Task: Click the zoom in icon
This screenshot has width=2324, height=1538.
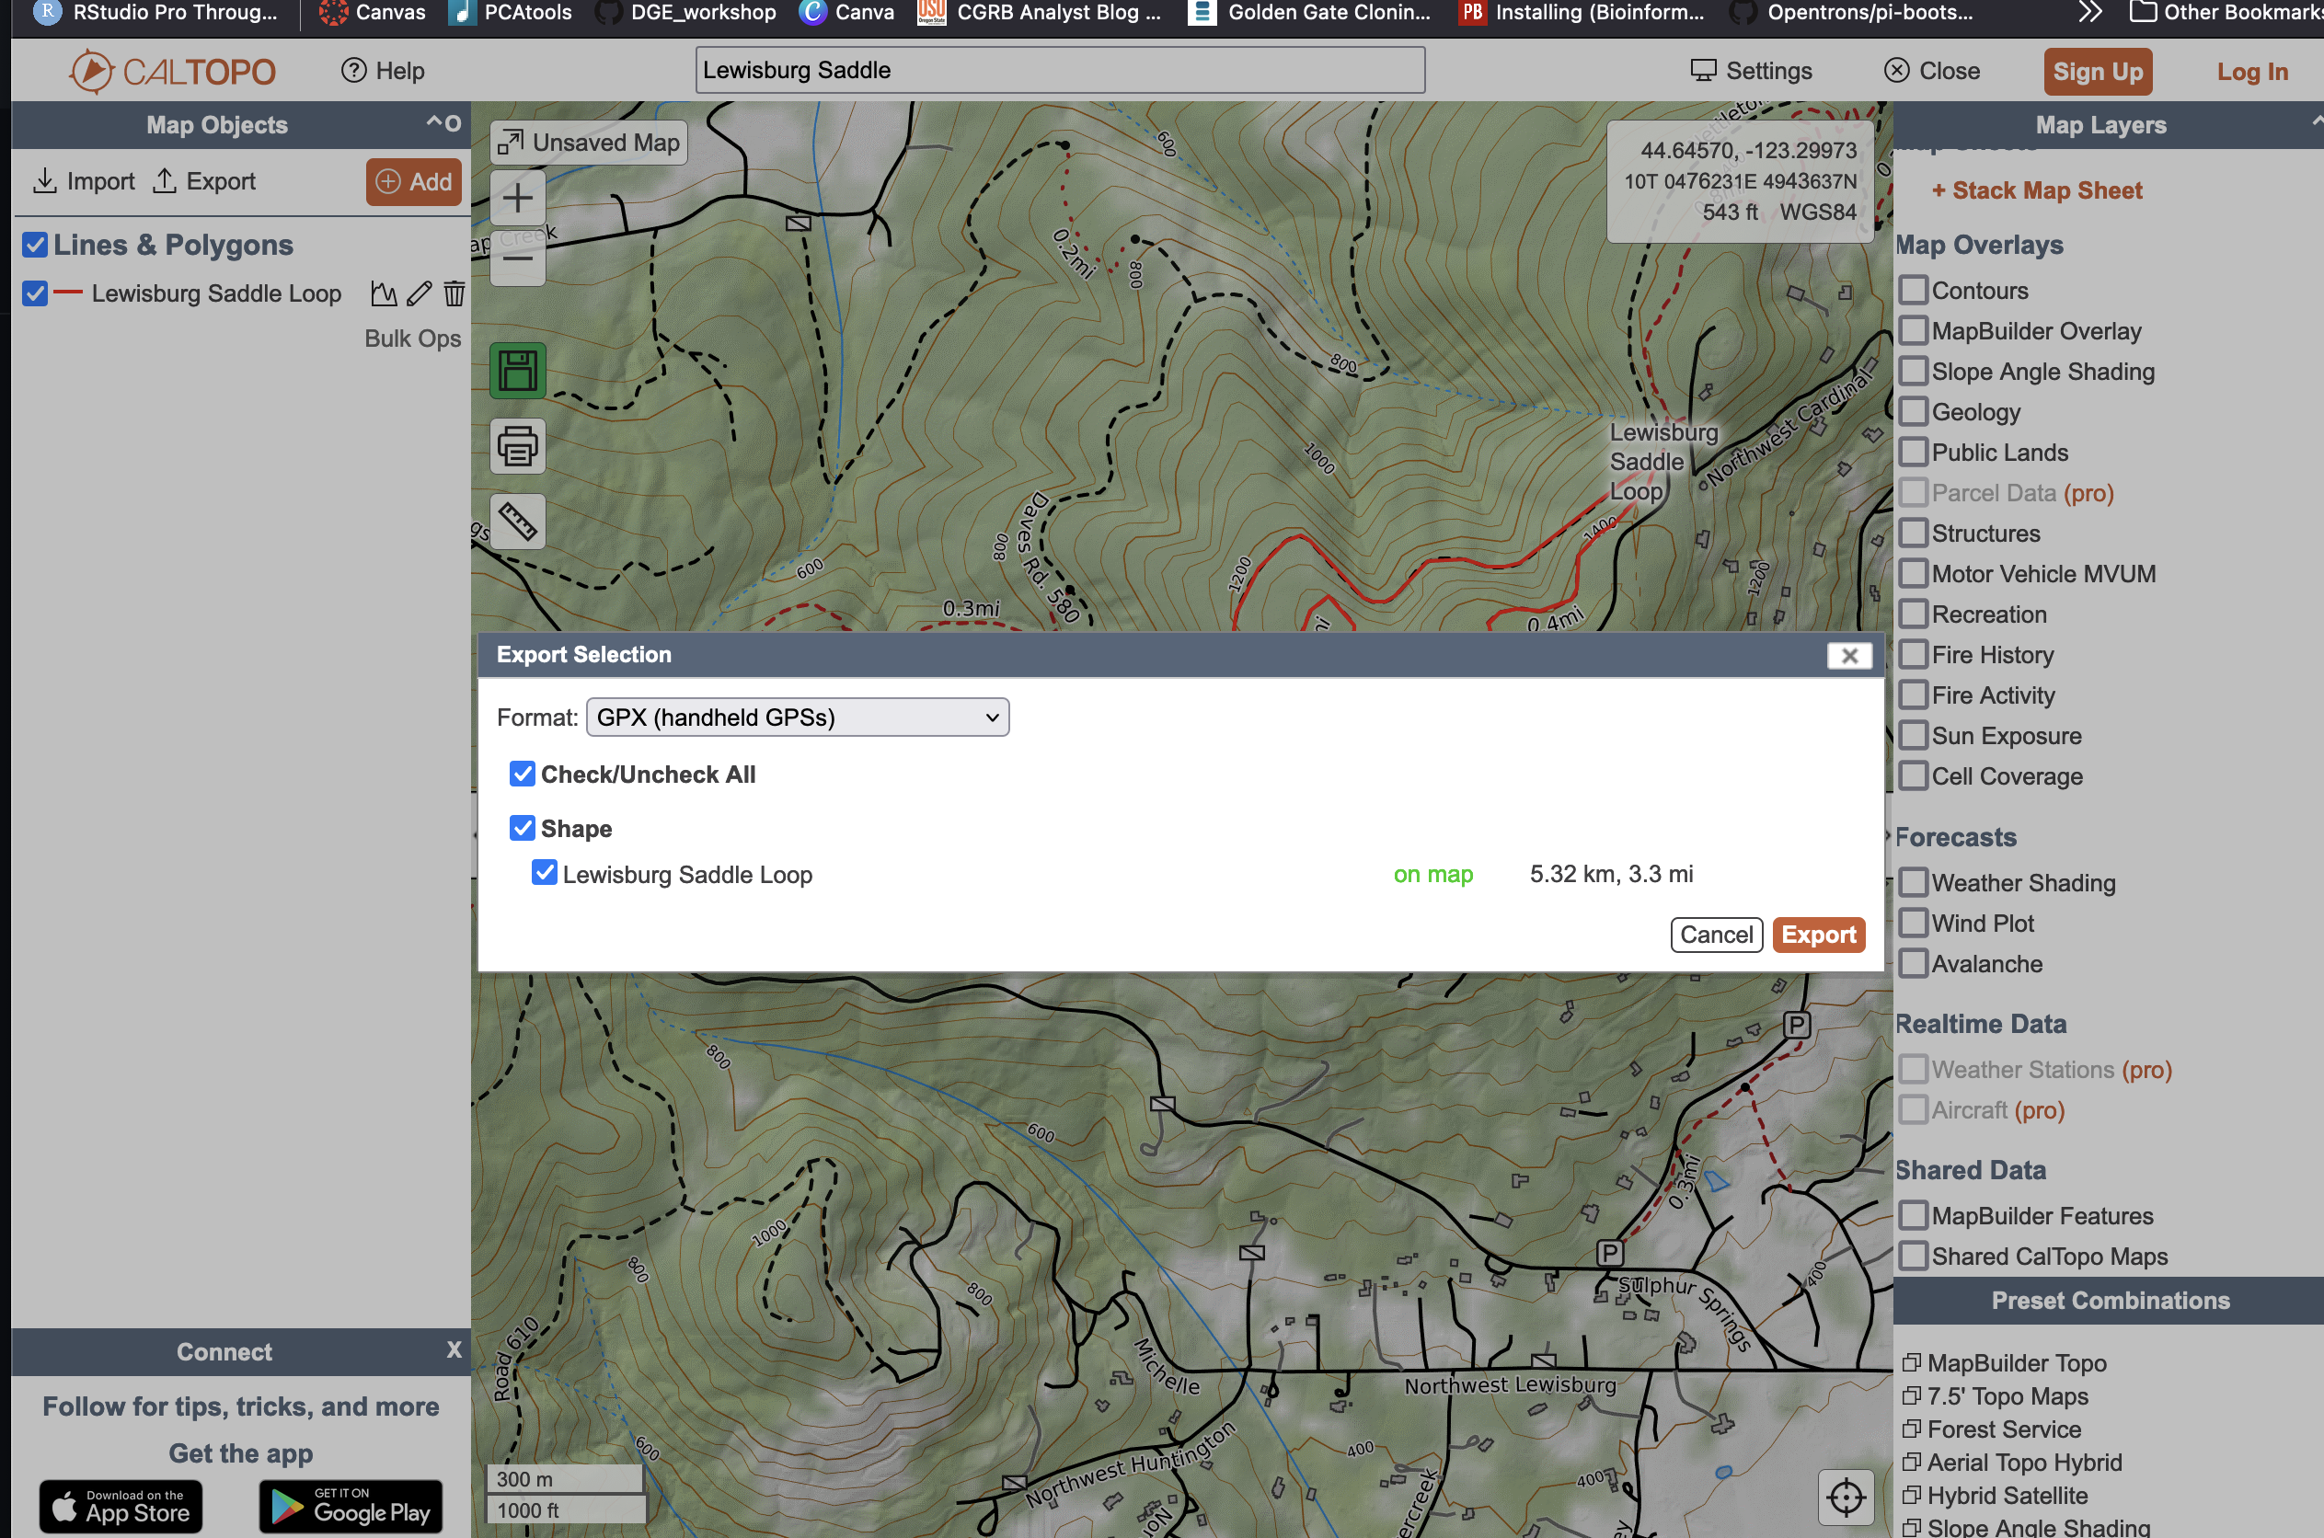Action: click(515, 196)
